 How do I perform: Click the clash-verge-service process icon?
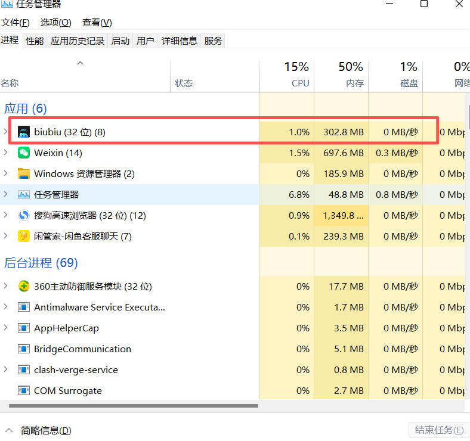click(x=24, y=370)
